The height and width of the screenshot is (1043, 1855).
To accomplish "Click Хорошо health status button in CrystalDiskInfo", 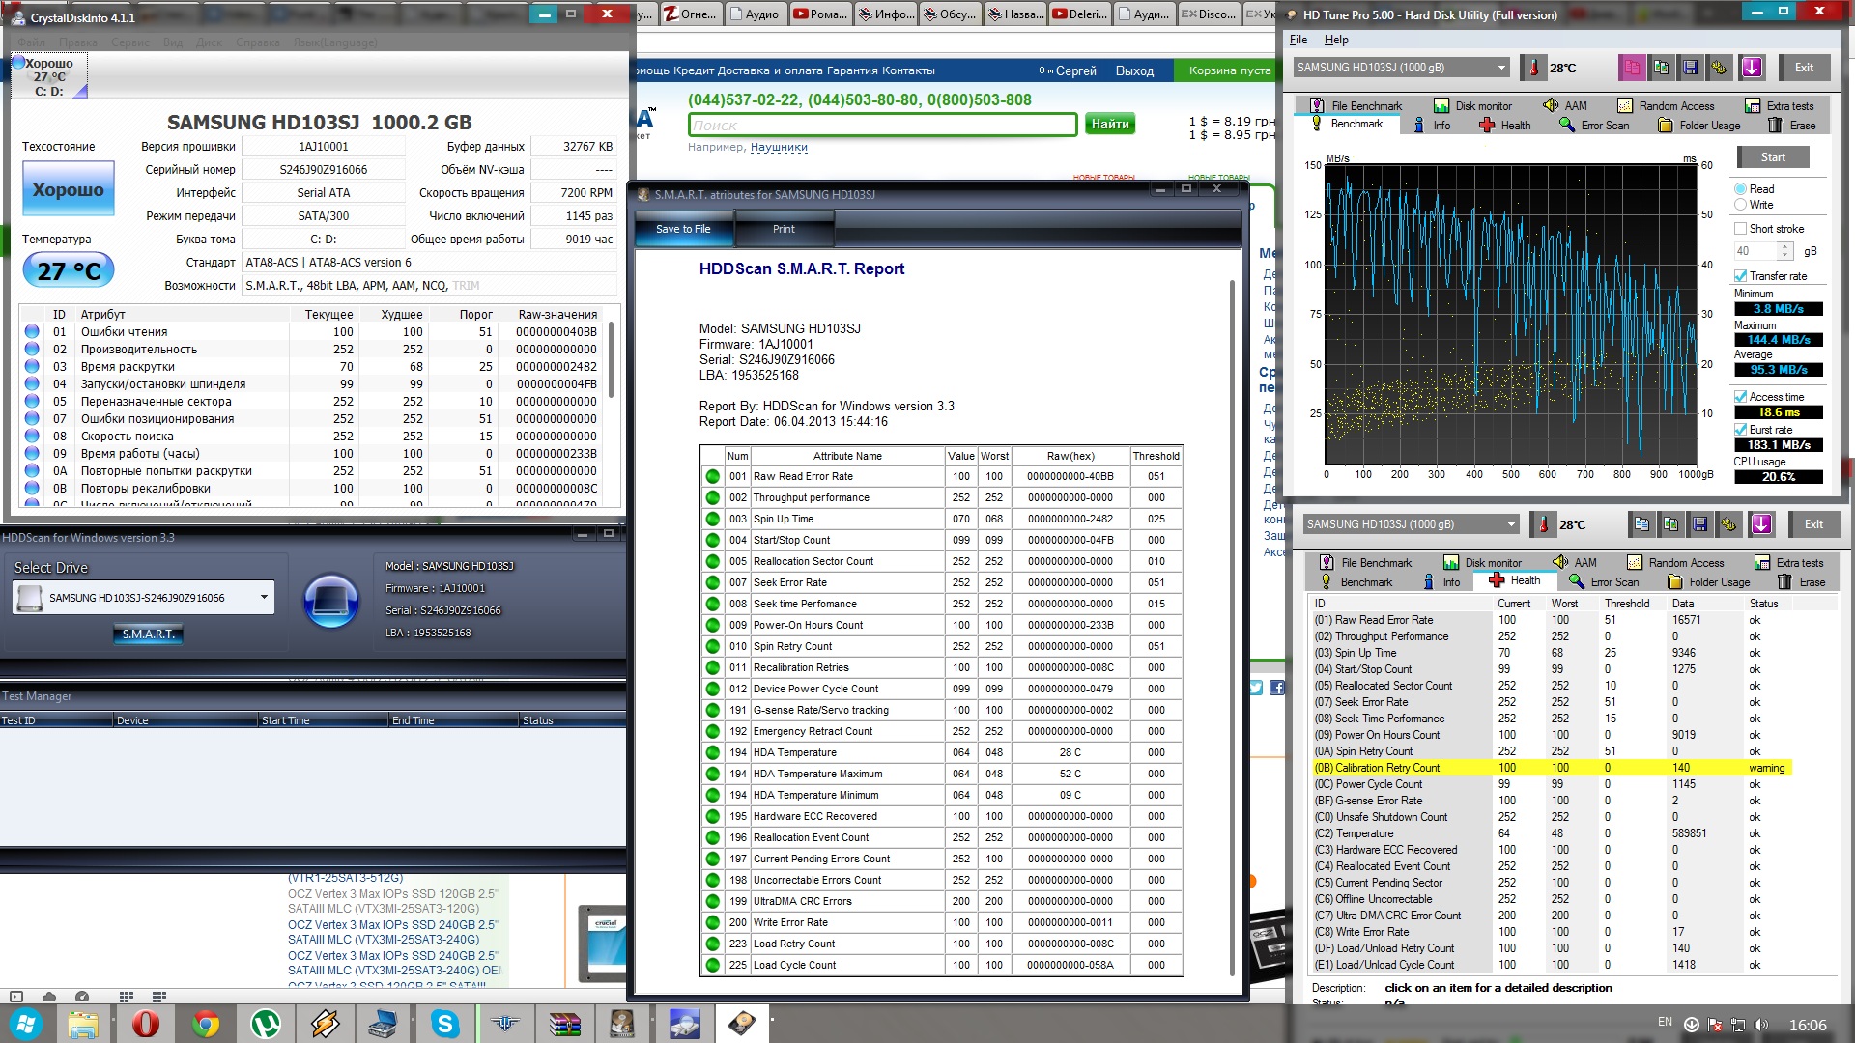I will 69,190.
